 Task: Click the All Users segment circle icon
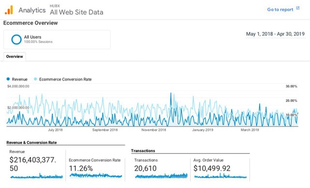click(x=16, y=40)
